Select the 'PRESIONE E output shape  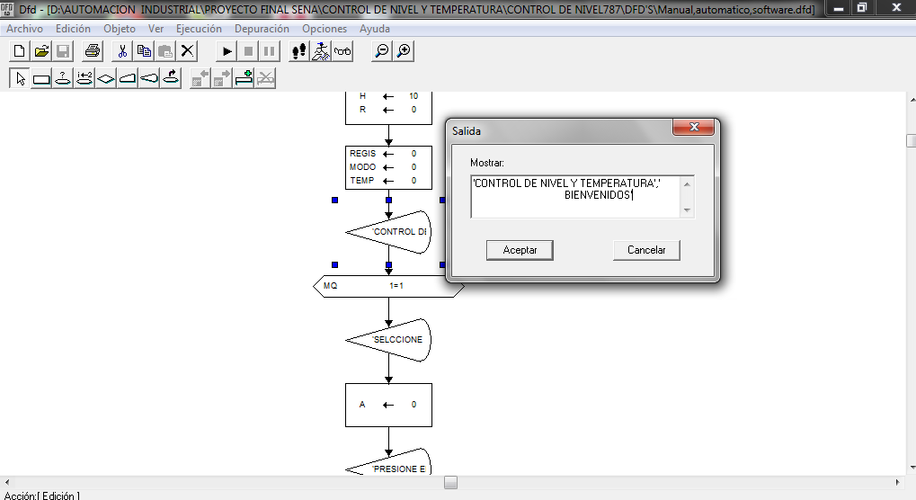(x=388, y=462)
